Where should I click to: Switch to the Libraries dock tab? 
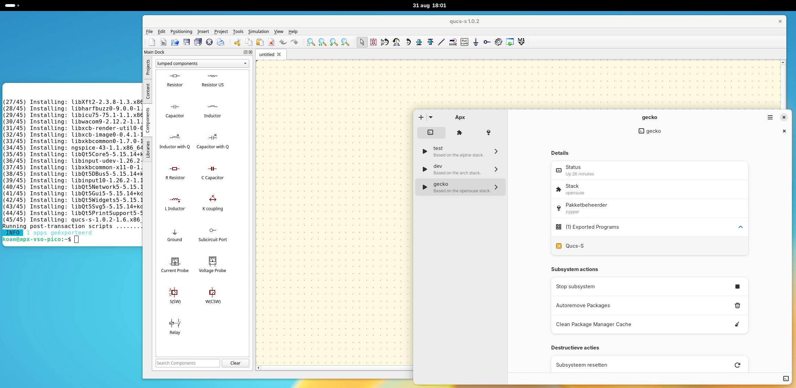[x=148, y=149]
